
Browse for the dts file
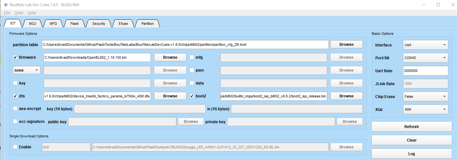point(170,96)
